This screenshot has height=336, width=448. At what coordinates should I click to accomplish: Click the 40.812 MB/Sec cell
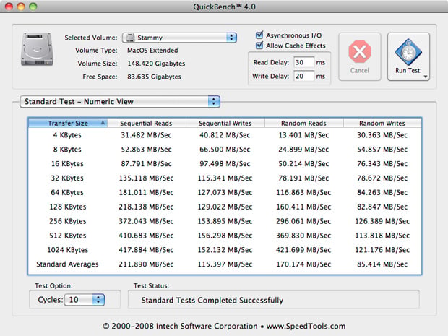pyautogui.click(x=225, y=135)
